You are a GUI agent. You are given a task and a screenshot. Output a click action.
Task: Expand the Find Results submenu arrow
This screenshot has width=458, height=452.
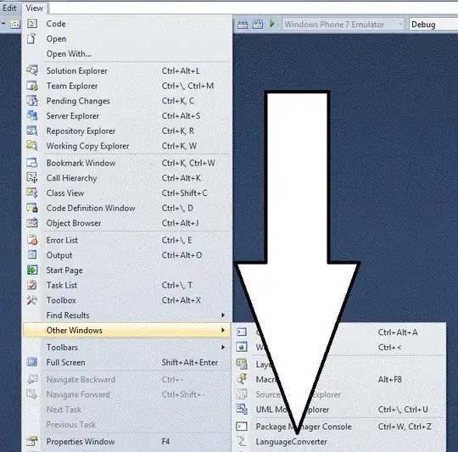[223, 315]
